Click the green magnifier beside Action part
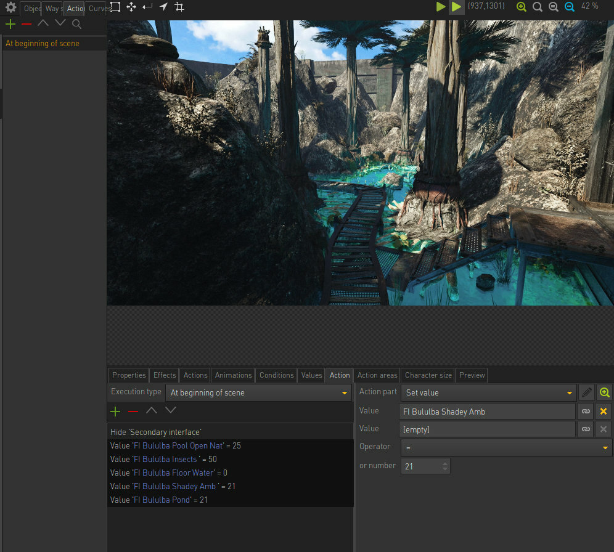The image size is (614, 552). click(x=604, y=392)
